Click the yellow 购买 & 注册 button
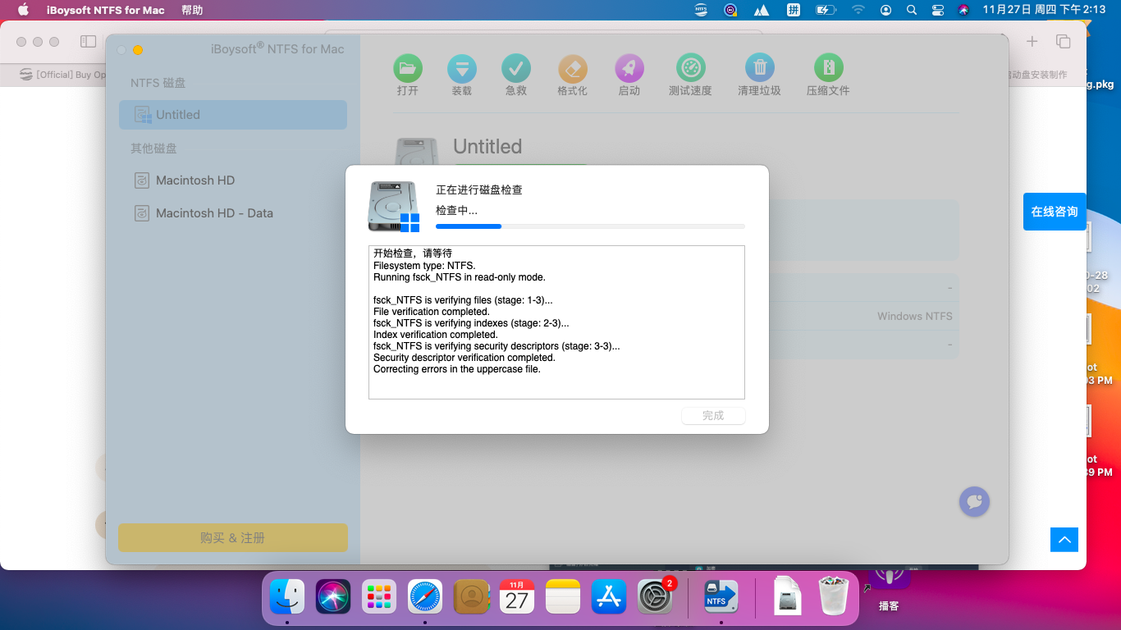This screenshot has height=630, width=1121. [233, 538]
